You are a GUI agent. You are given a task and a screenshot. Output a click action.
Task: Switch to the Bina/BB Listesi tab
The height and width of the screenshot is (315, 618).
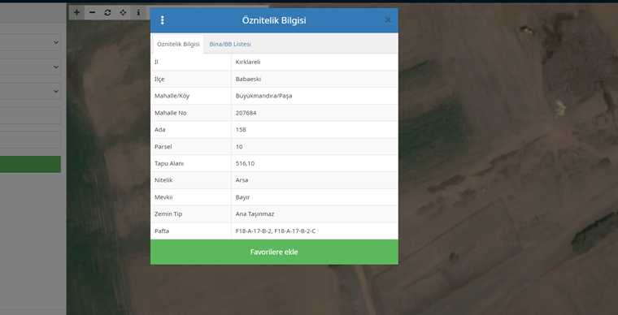coord(230,44)
